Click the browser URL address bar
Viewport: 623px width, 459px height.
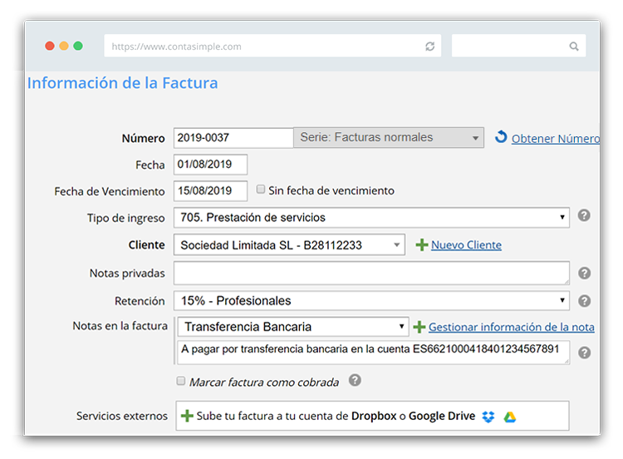click(272, 46)
